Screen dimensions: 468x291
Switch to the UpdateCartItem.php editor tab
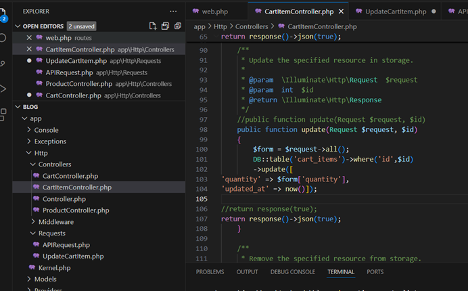[395, 12]
